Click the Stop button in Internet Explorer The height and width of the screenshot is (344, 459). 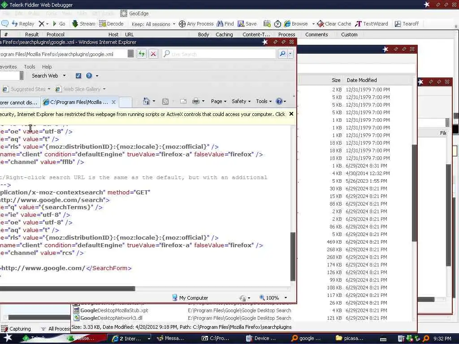[x=153, y=54]
